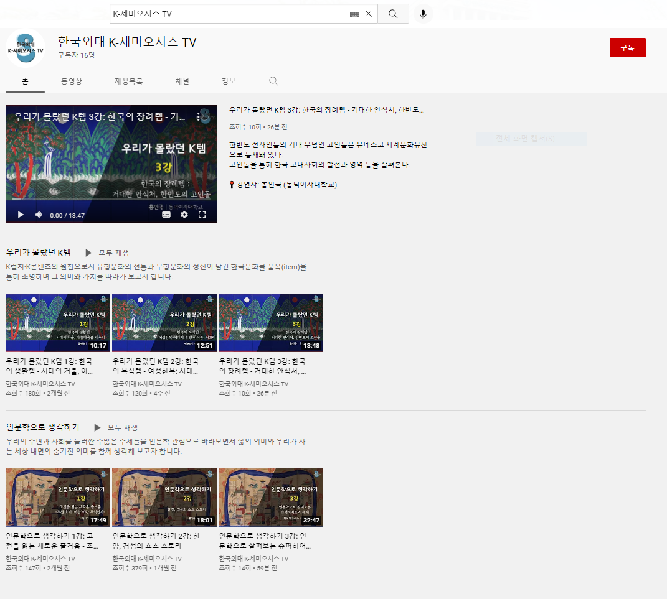
Task: Click the search magnifier button
Action: coord(393,14)
